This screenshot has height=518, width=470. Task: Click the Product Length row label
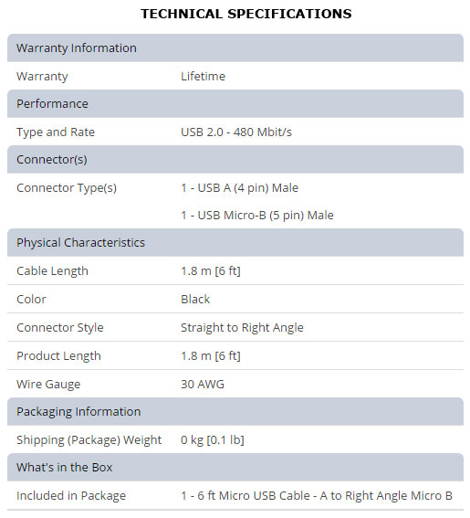coord(58,356)
